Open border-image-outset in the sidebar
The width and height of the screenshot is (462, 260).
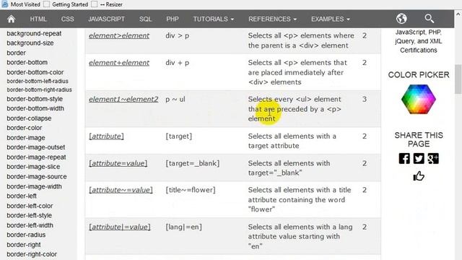[x=36, y=147]
